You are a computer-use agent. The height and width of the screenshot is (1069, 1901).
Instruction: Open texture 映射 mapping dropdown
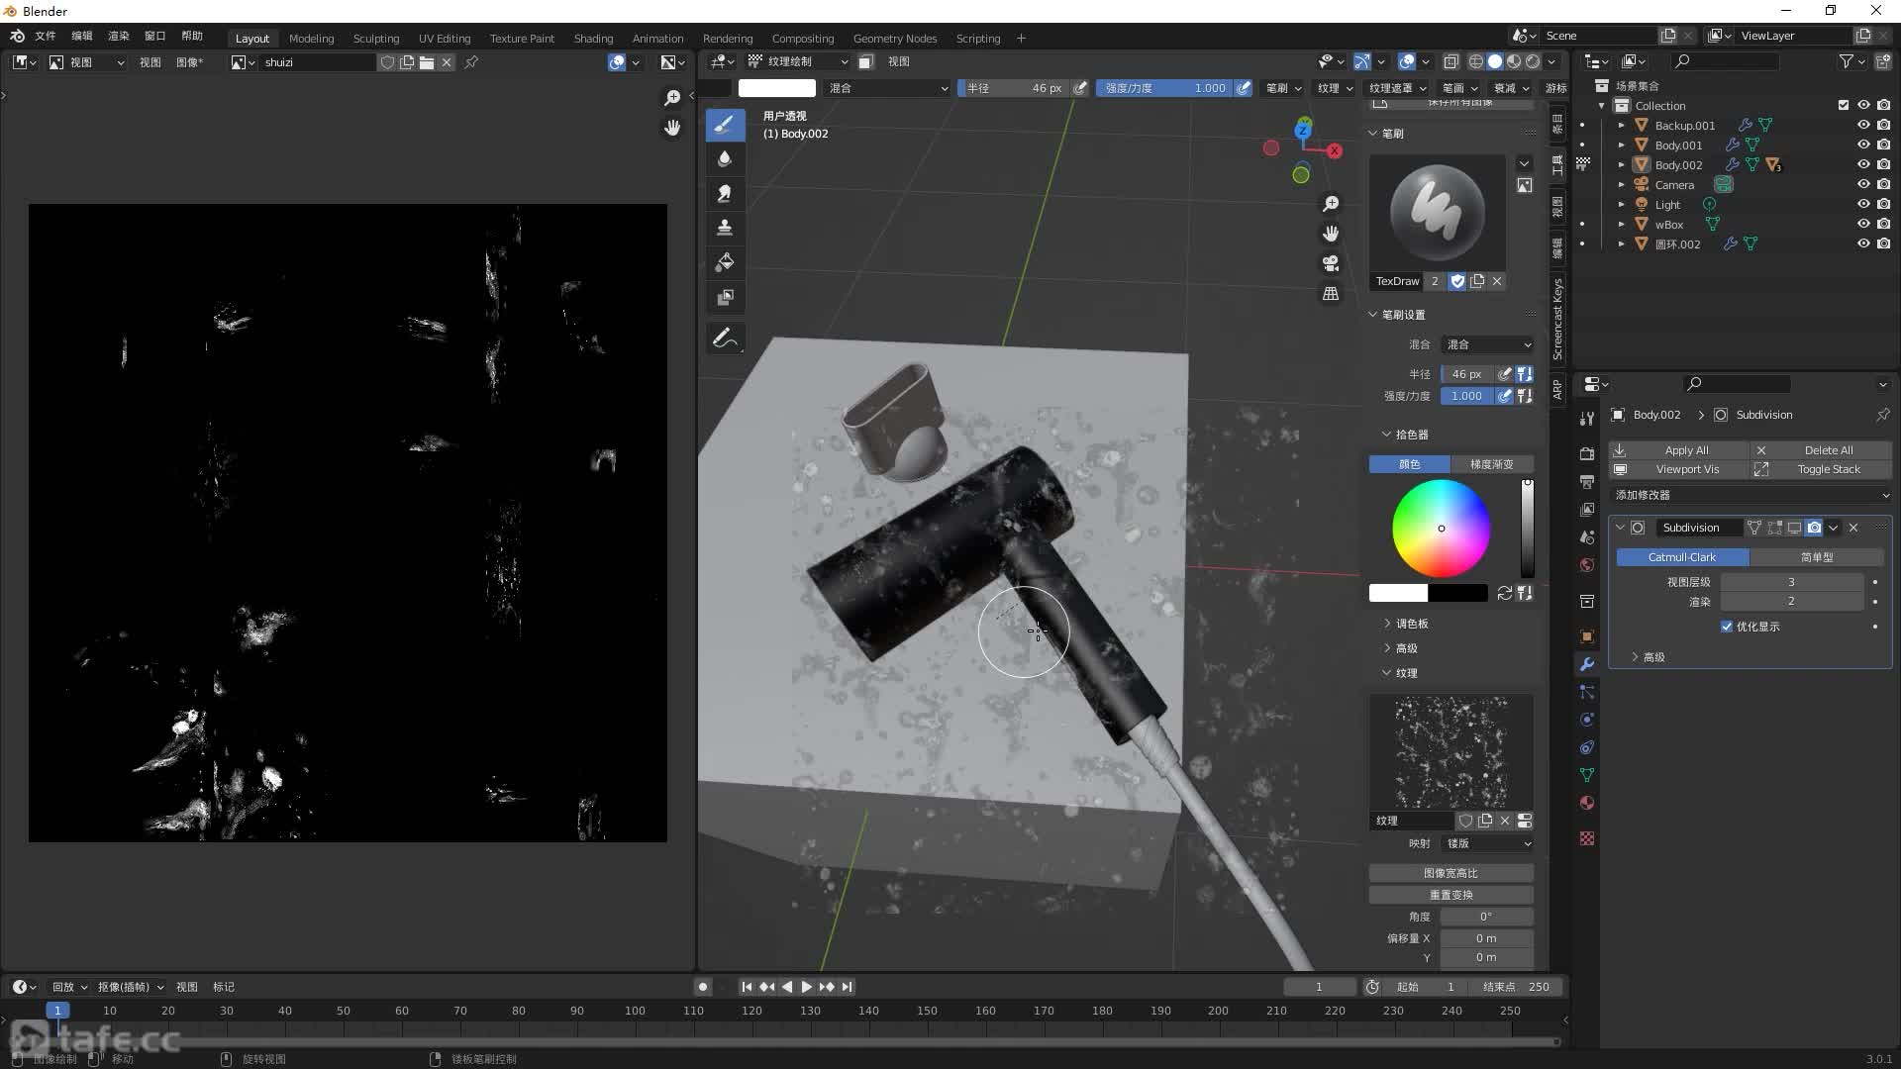coord(1487,843)
